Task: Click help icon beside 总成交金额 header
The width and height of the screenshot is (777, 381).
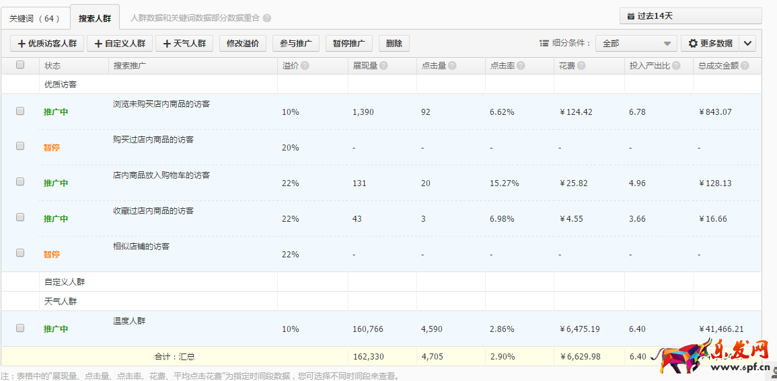Action: pyautogui.click(x=745, y=66)
